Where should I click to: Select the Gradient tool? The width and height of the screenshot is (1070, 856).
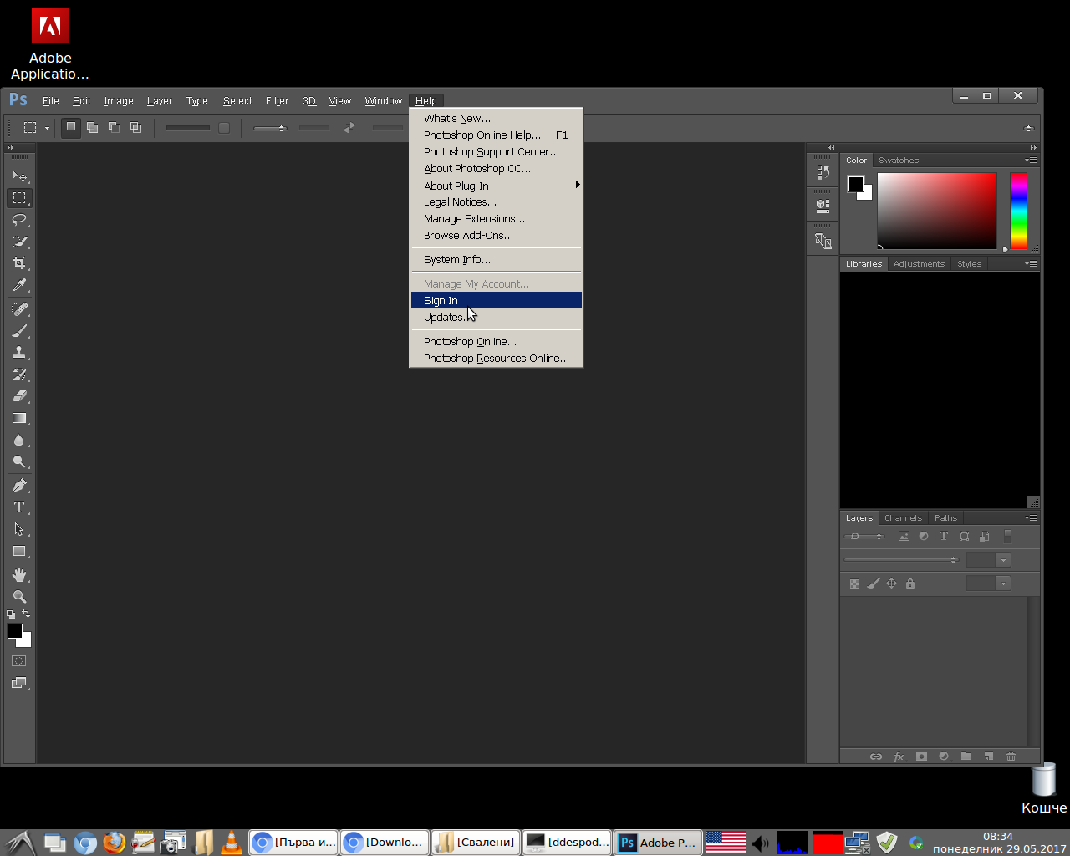(19, 418)
